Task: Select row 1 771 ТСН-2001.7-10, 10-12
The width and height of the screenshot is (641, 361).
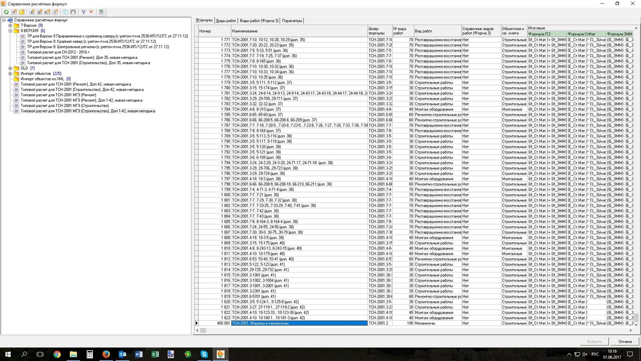Action: point(414,40)
